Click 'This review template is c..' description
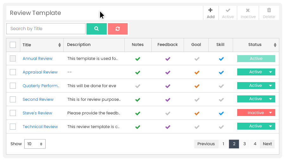 click(x=93, y=127)
